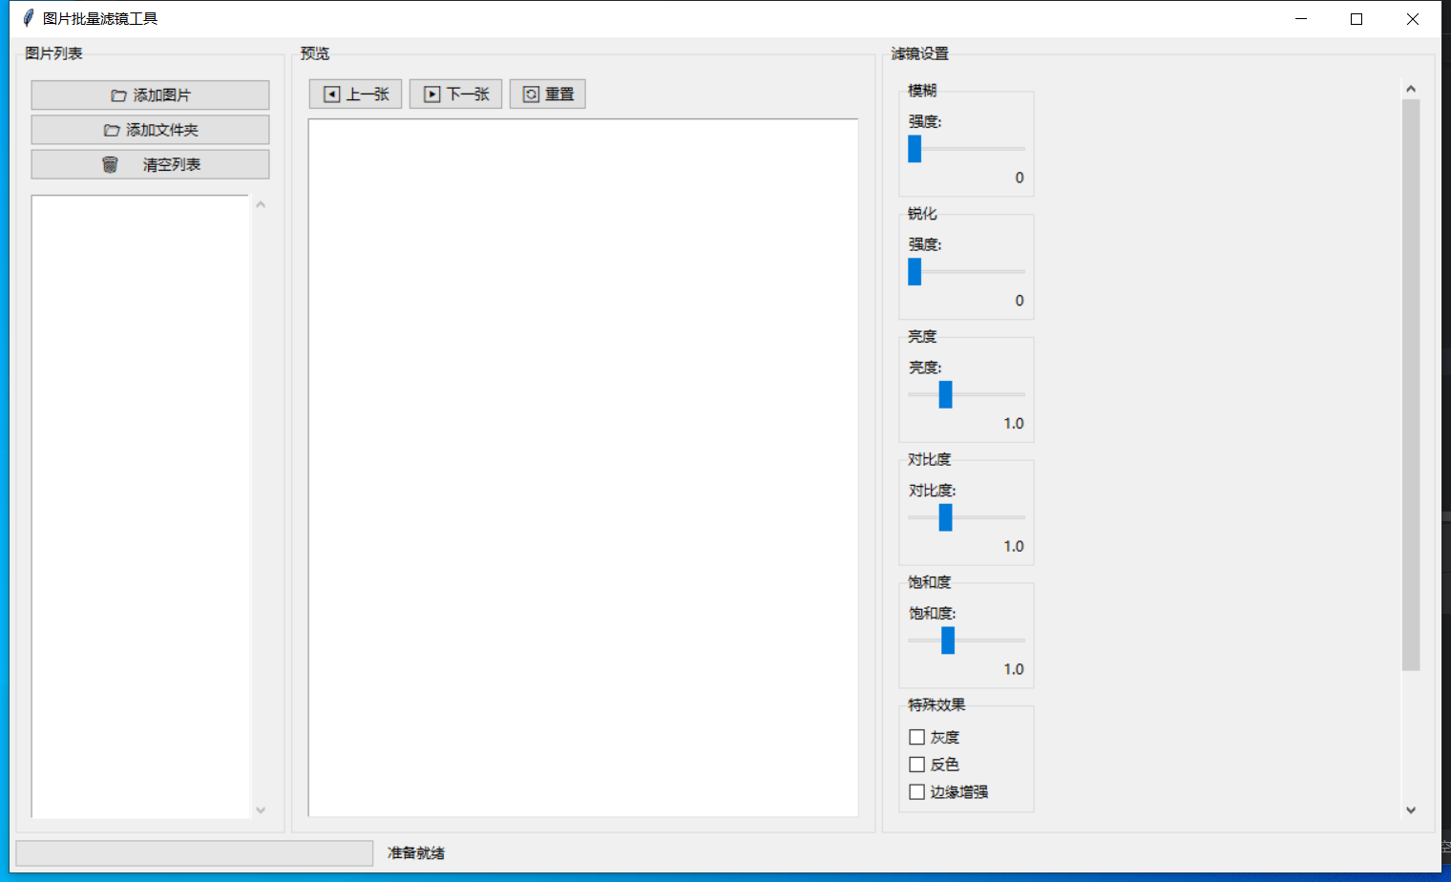Enable the 边缘增强 edge enhance checkbox
Image resolution: width=1451 pixels, height=882 pixels.
(917, 792)
